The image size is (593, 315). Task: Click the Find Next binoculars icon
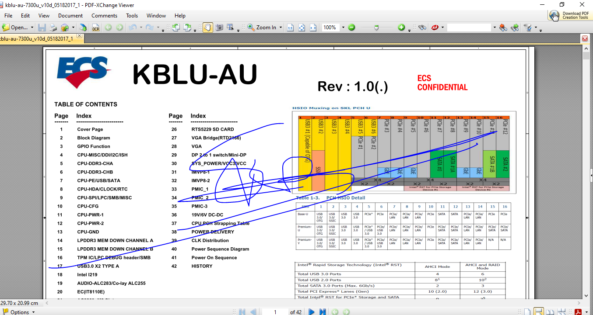(515, 28)
